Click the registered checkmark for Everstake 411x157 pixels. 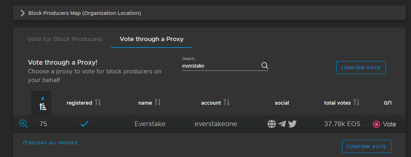coord(84,124)
